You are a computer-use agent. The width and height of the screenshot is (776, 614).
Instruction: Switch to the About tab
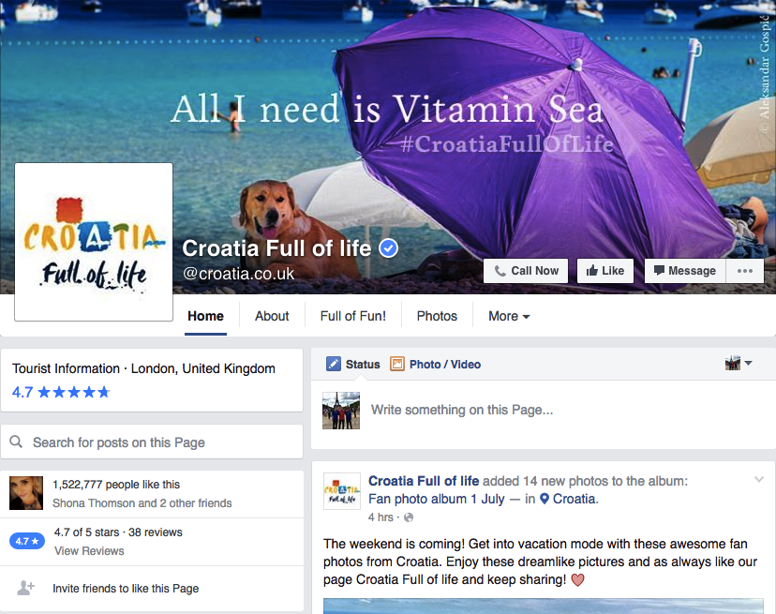point(272,316)
